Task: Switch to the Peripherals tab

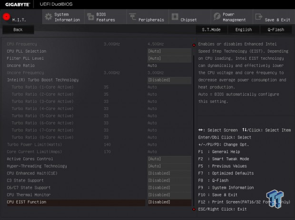Action: [x=147, y=17]
